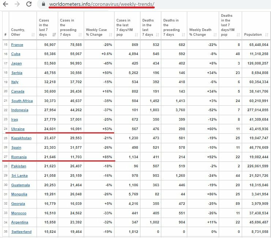Image resolution: width=271 pixels, height=238 pixels.
Task: Open the South Africa country link
Action: point(22,101)
